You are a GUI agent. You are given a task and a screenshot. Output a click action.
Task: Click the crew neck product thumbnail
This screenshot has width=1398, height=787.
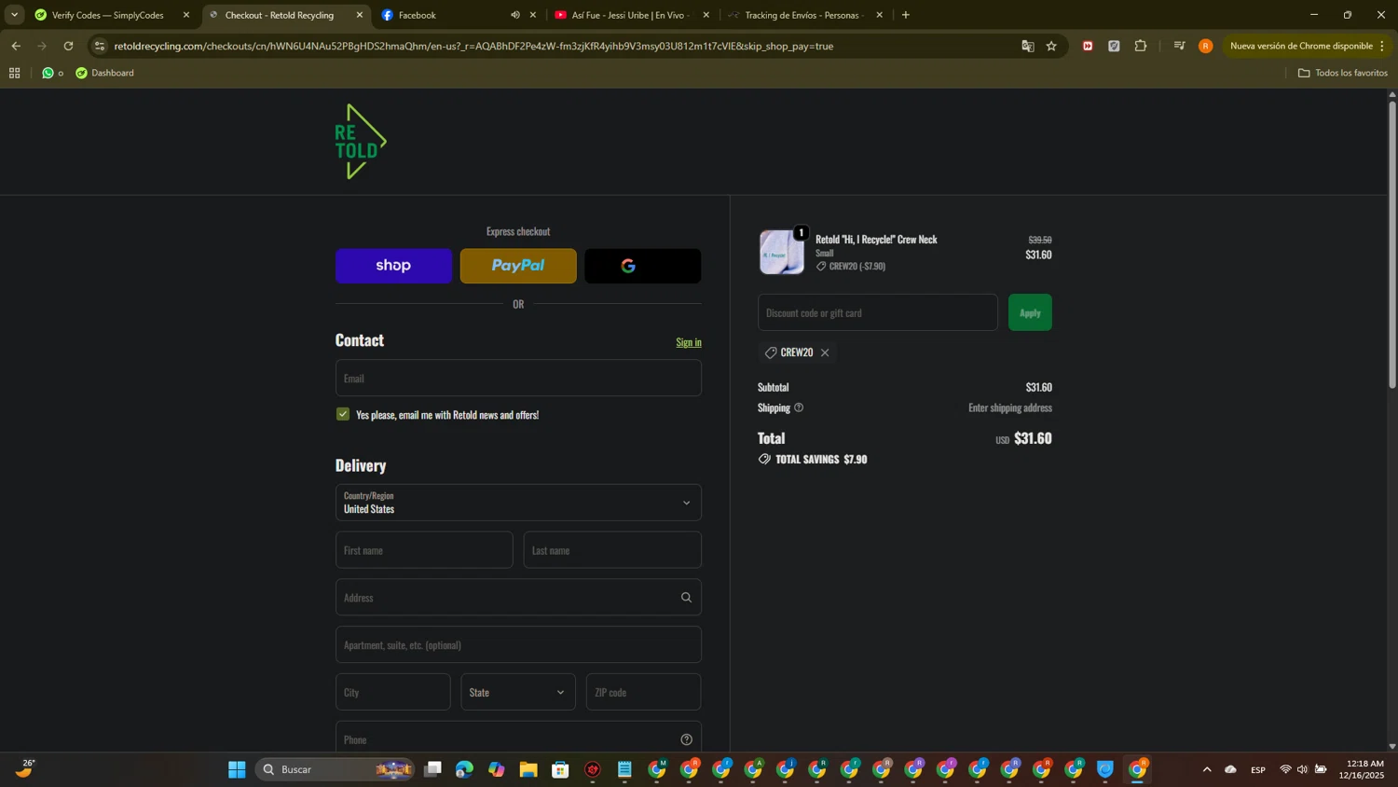coord(781,252)
